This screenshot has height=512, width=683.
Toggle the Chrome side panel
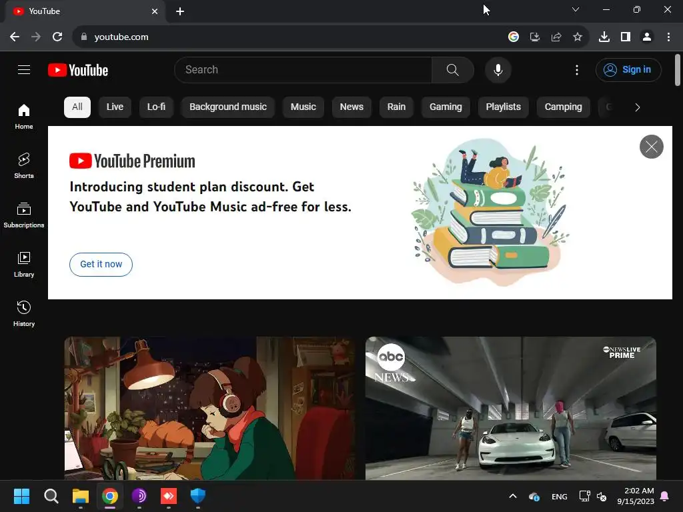pos(626,37)
